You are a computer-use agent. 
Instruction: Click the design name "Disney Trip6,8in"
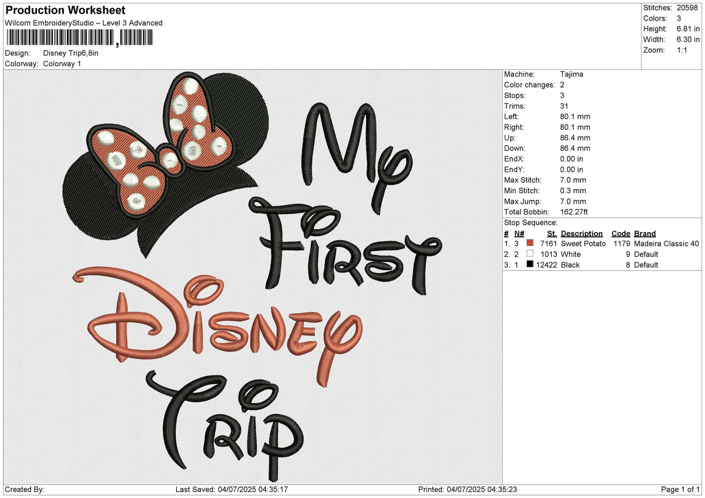pos(71,53)
